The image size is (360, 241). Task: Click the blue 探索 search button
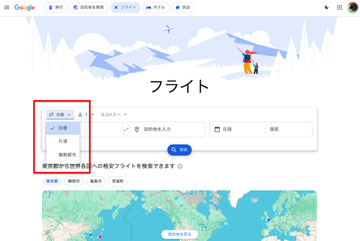[x=180, y=150]
